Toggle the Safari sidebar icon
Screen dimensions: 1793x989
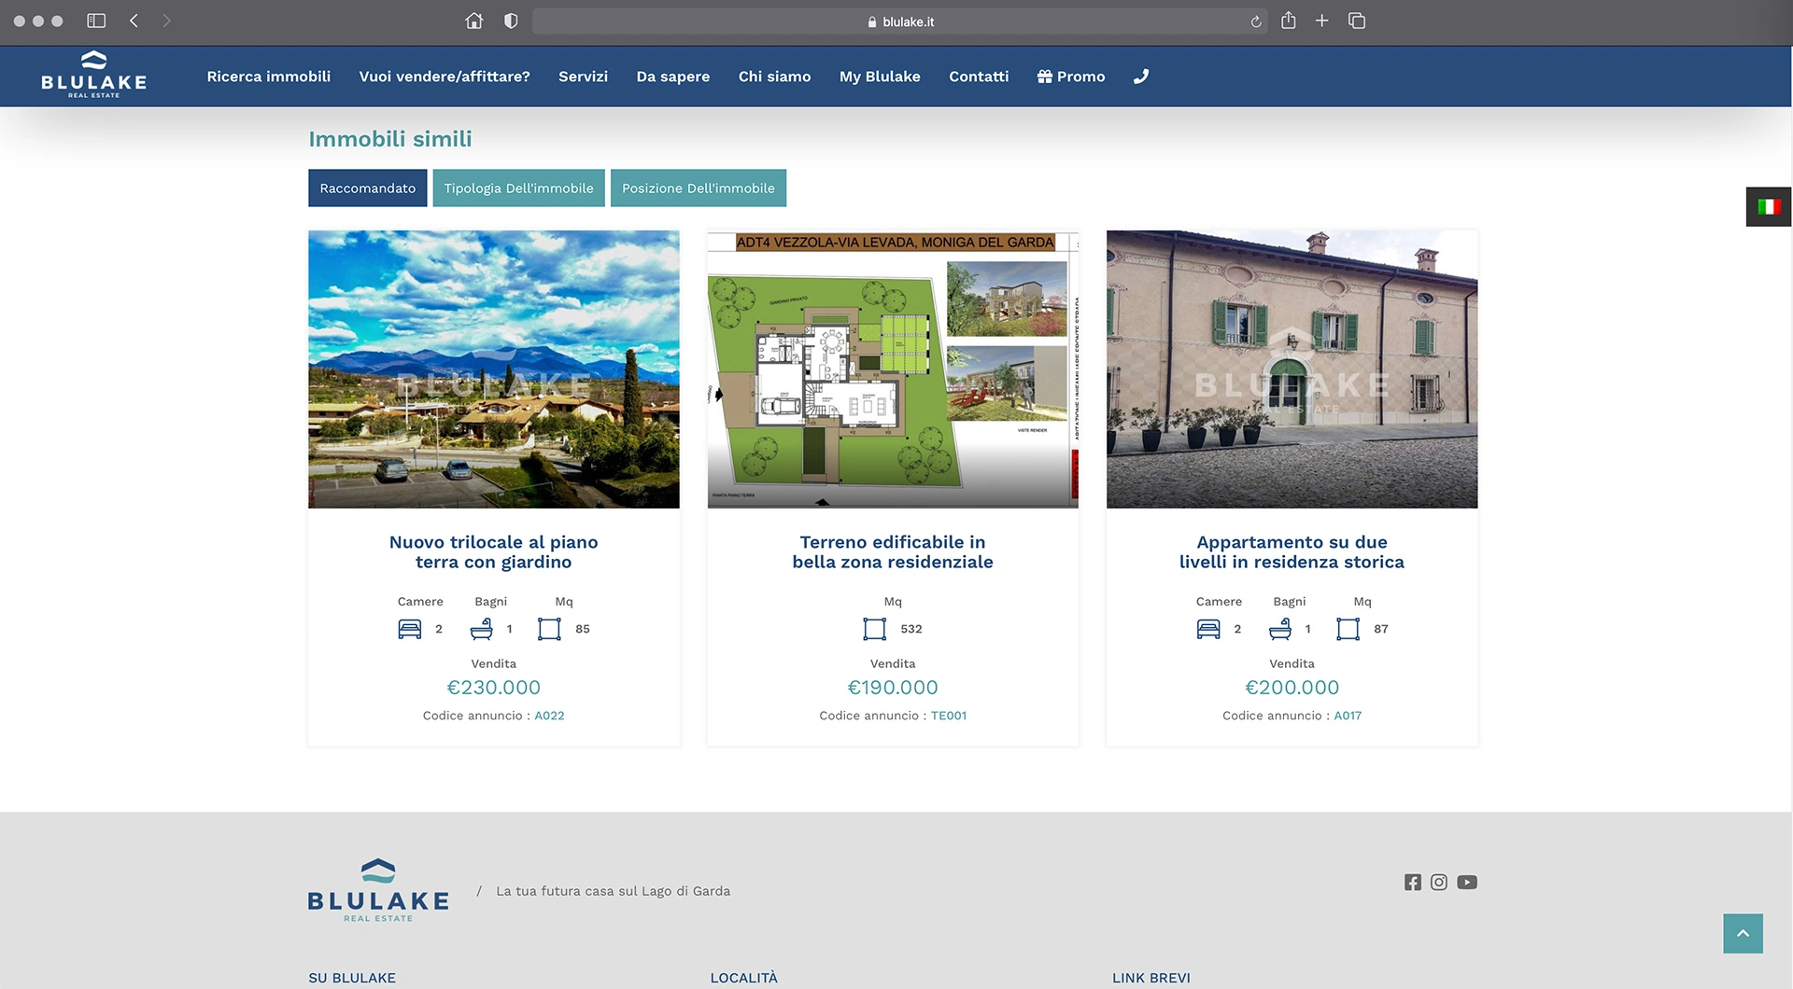click(x=96, y=21)
